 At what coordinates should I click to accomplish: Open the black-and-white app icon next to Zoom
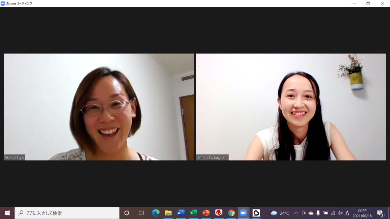[256, 213]
